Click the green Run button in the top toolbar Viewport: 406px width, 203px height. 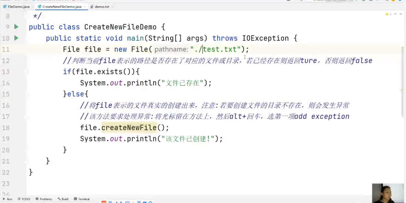(x=357, y=1)
